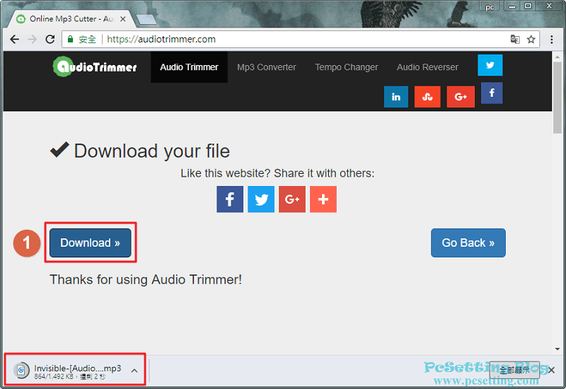
Task: Open a new browser tab
Action: pos(146,20)
